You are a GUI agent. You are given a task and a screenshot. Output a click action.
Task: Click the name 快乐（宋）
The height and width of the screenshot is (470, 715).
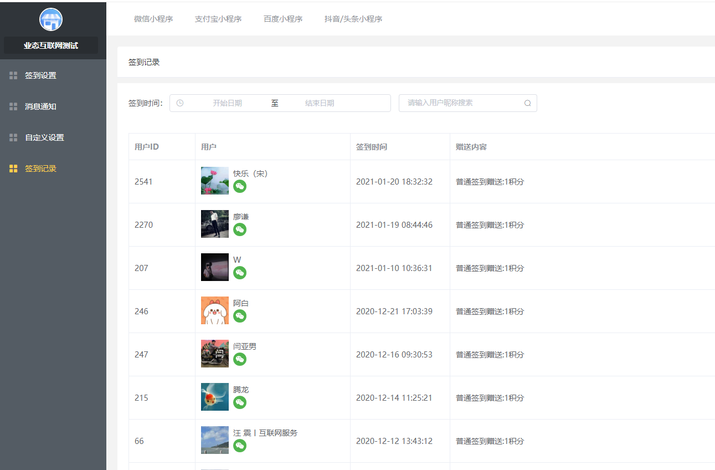click(250, 173)
